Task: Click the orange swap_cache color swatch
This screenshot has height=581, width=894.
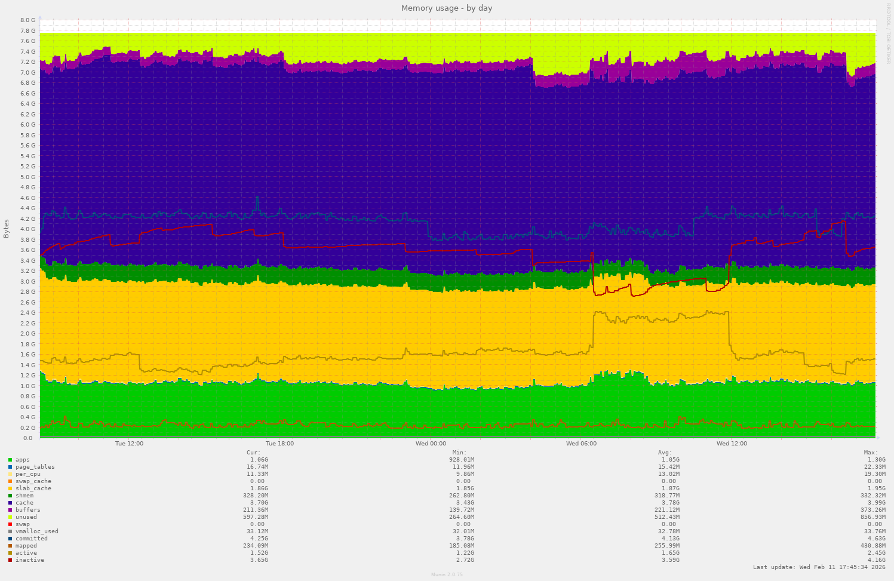Action: coord(10,481)
